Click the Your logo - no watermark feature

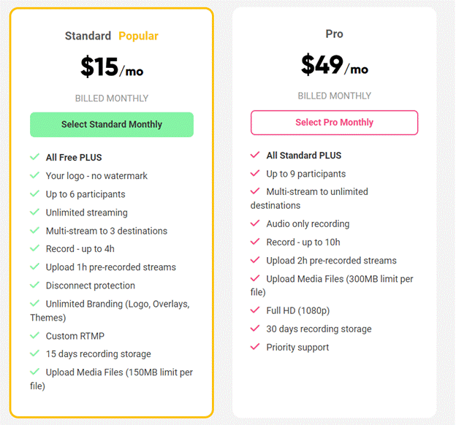pyautogui.click(x=96, y=176)
